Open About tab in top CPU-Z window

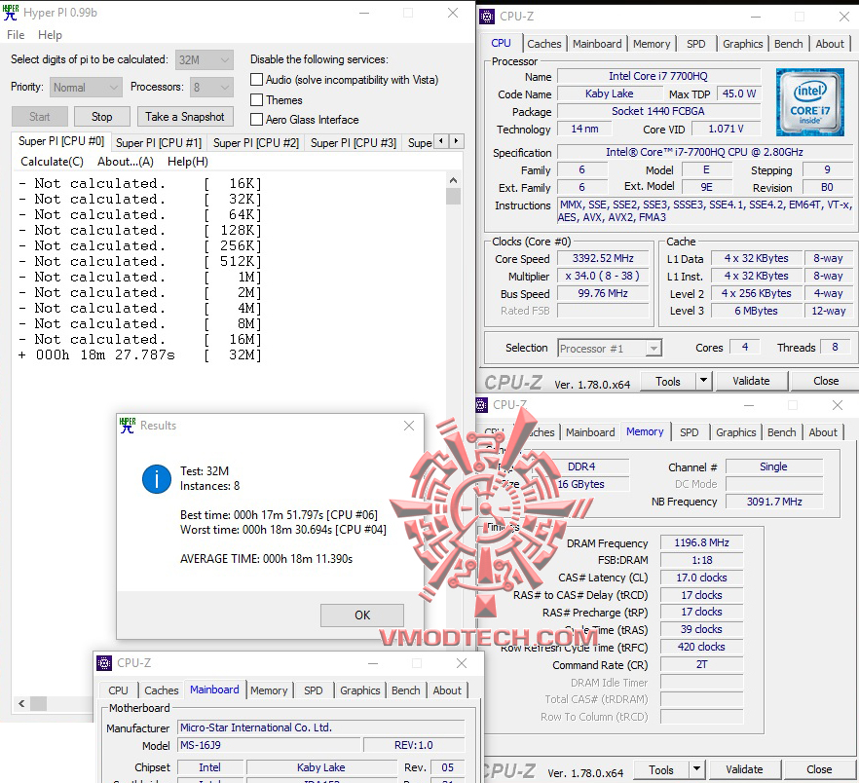pyautogui.click(x=830, y=44)
